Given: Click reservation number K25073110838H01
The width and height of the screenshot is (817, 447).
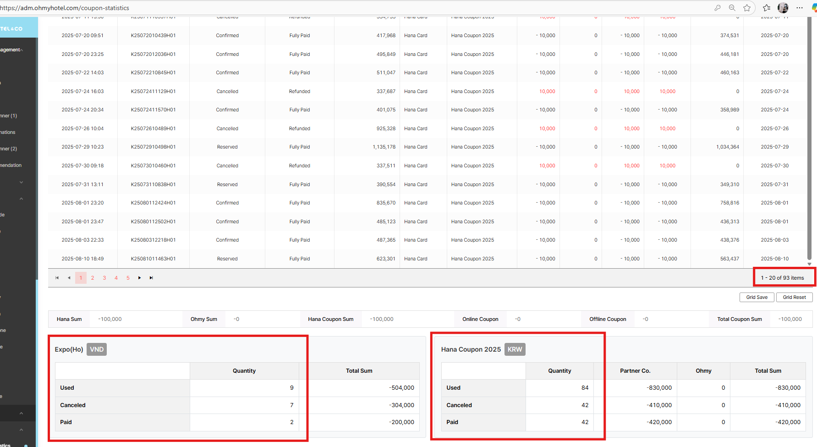Looking at the screenshot, I should point(154,184).
